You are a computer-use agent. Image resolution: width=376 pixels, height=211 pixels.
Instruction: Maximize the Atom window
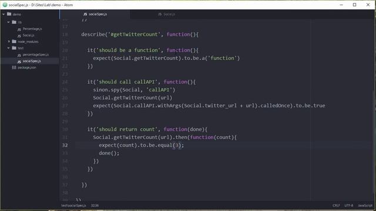pyautogui.click(x=354, y=5)
